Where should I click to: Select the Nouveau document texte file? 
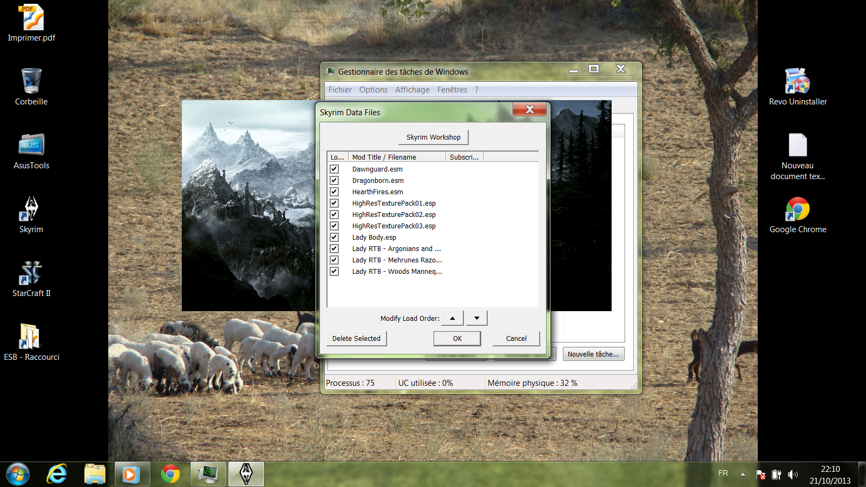click(798, 156)
